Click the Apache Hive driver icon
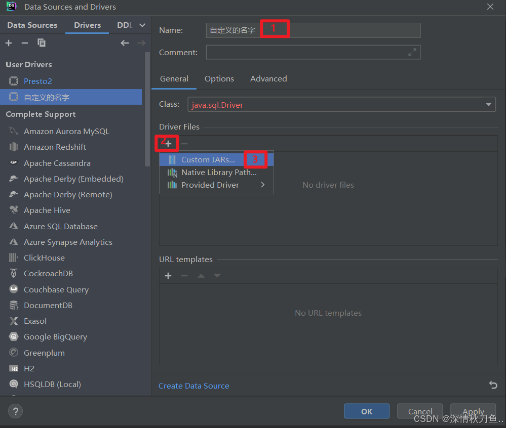The height and width of the screenshot is (428, 506). point(14,210)
